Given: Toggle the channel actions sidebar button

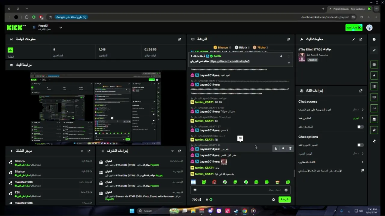Looking at the screenshot, I should coord(374,119).
